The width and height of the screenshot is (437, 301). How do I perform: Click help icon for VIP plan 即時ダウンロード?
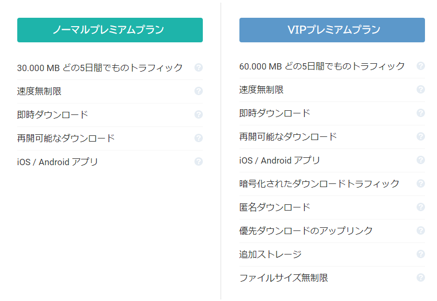421,113
